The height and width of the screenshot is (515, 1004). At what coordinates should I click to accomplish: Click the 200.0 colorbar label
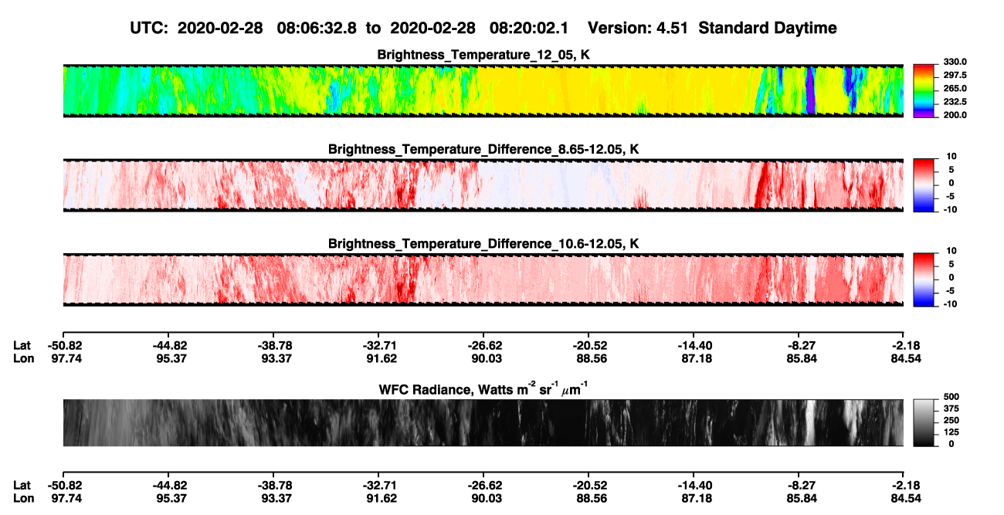(955, 115)
